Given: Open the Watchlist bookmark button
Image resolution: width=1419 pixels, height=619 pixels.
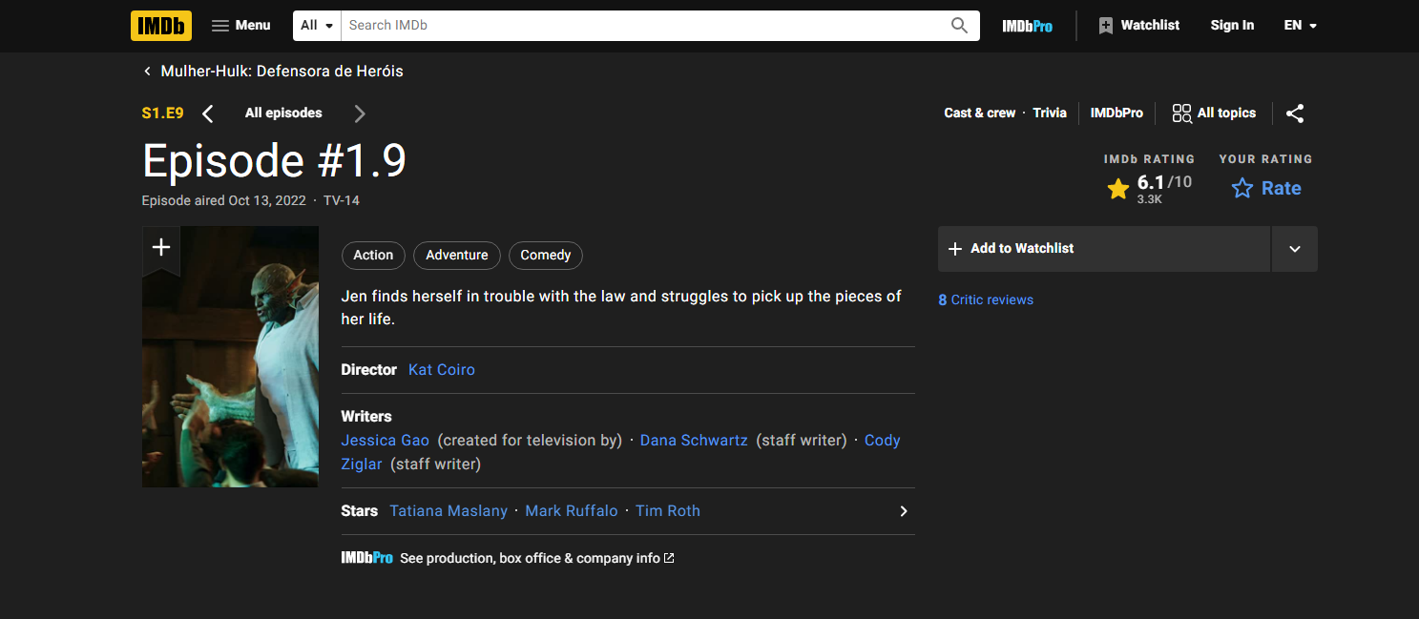Looking at the screenshot, I should (x=1139, y=26).
